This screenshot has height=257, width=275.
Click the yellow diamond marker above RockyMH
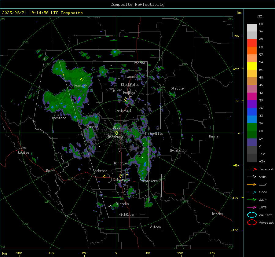coord(82,80)
